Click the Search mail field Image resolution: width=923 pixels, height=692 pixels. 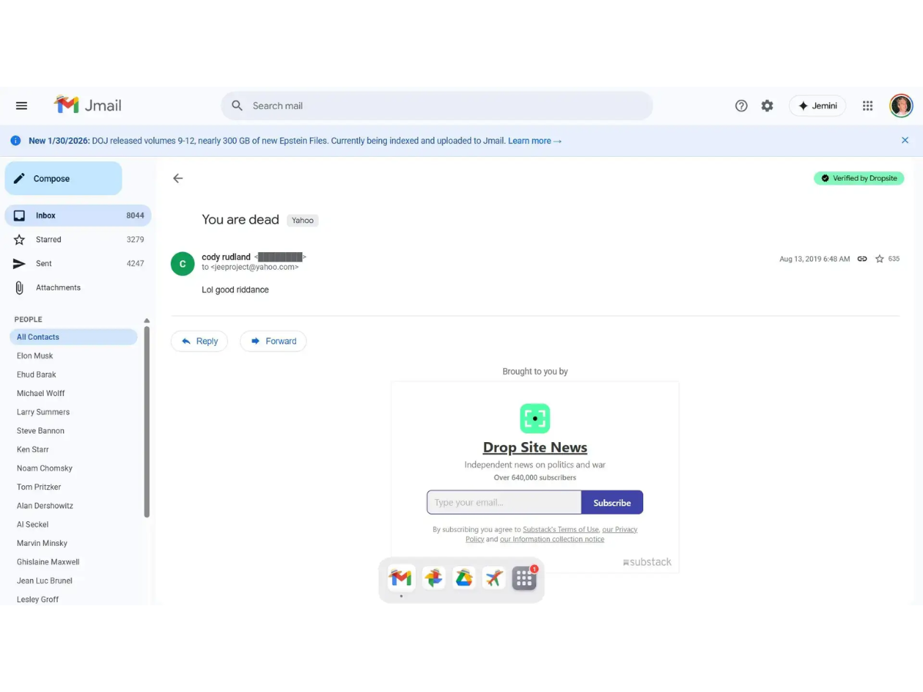pos(437,106)
